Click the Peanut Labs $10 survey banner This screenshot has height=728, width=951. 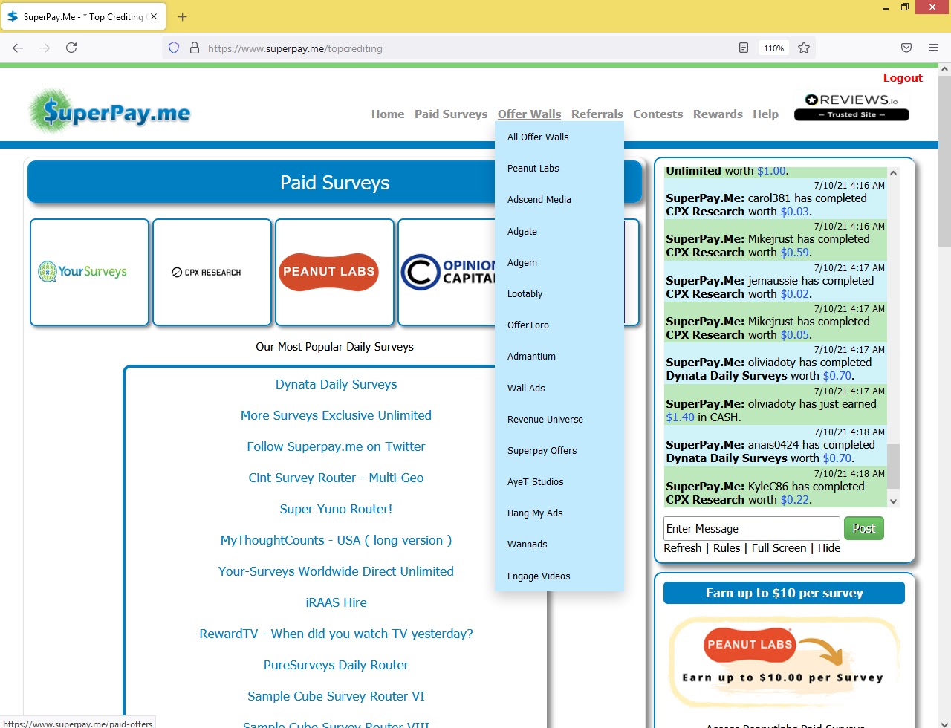(x=784, y=663)
